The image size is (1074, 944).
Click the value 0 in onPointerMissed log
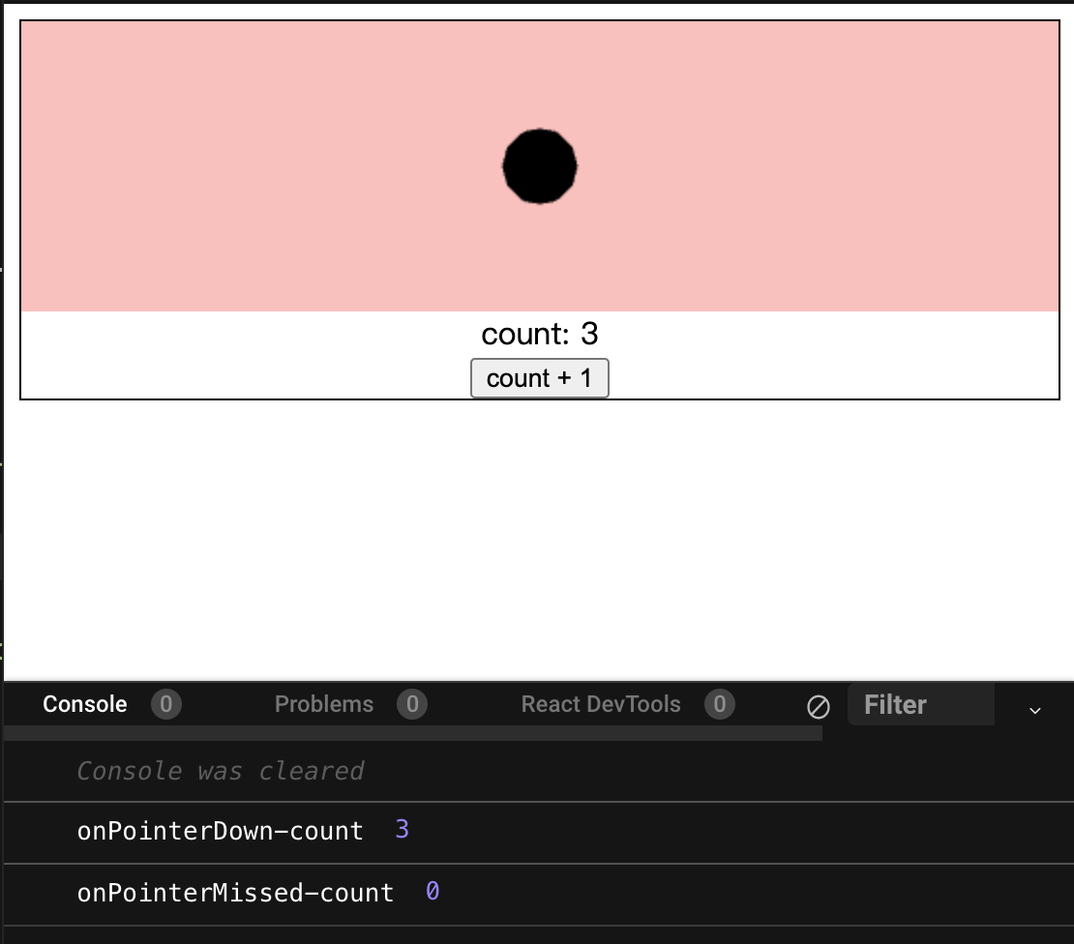pos(433,892)
